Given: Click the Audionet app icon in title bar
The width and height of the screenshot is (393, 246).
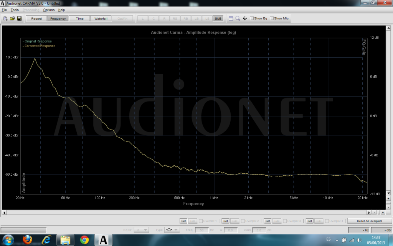Looking at the screenshot, I should point(3,3).
